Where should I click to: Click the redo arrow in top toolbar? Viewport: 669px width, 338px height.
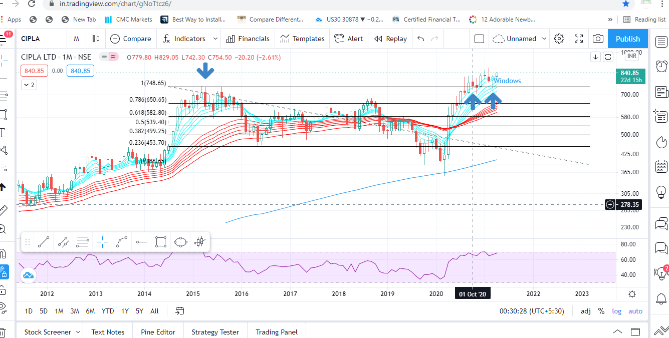[x=434, y=39]
